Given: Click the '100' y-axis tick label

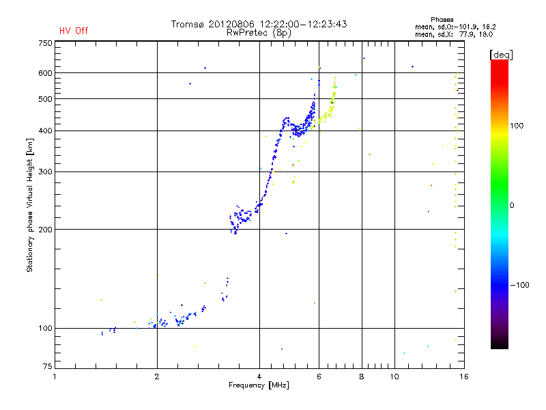Looking at the screenshot, I should pyautogui.click(x=45, y=328).
